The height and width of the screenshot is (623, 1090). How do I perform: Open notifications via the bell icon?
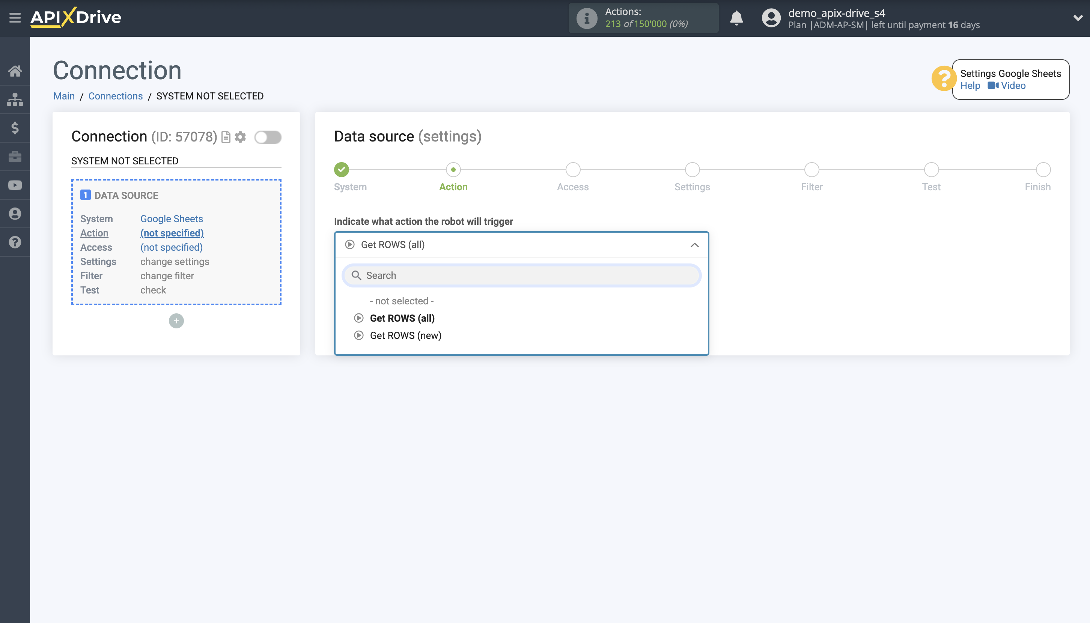click(737, 18)
